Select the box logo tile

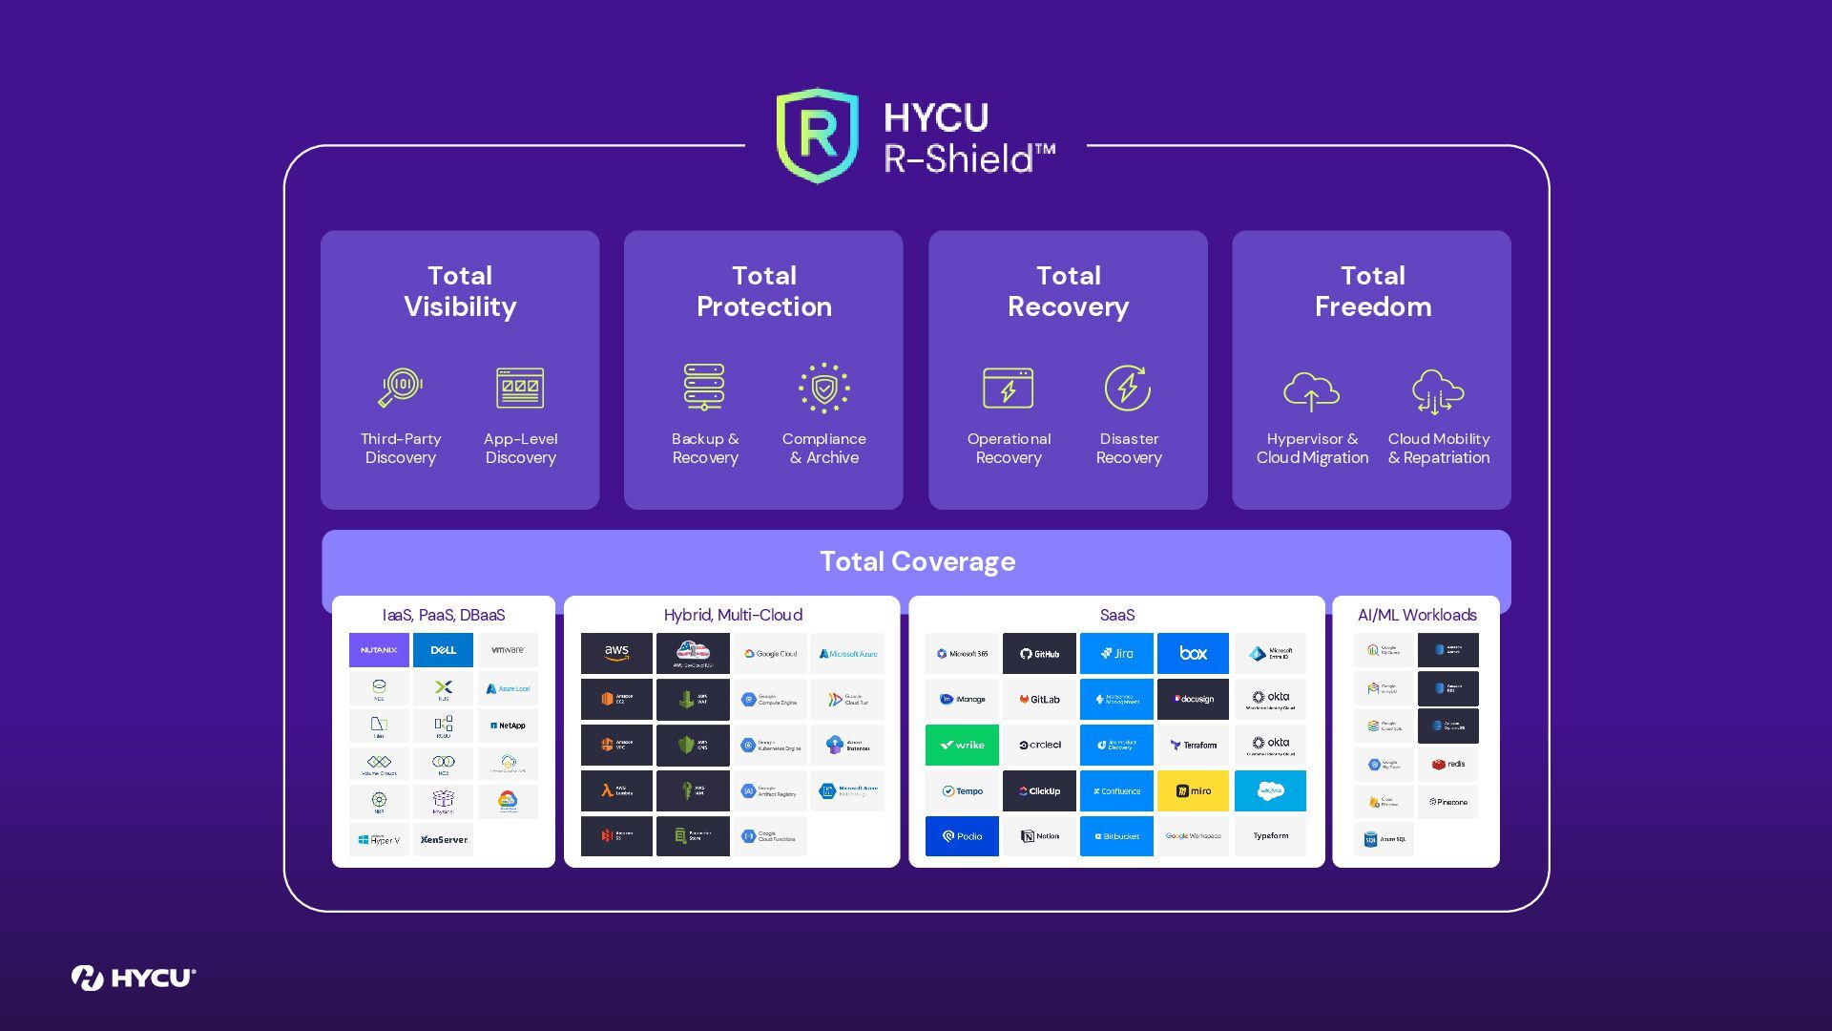click(1193, 654)
